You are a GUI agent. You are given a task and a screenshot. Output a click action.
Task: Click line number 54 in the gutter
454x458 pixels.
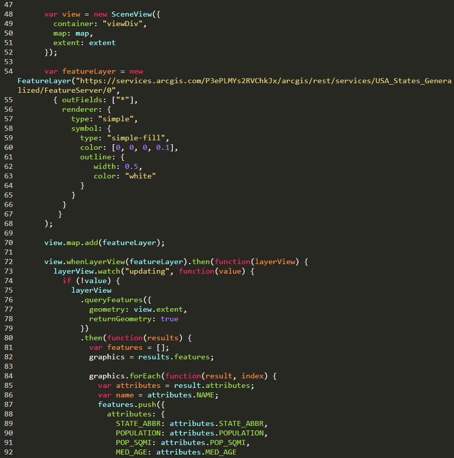coord(8,71)
